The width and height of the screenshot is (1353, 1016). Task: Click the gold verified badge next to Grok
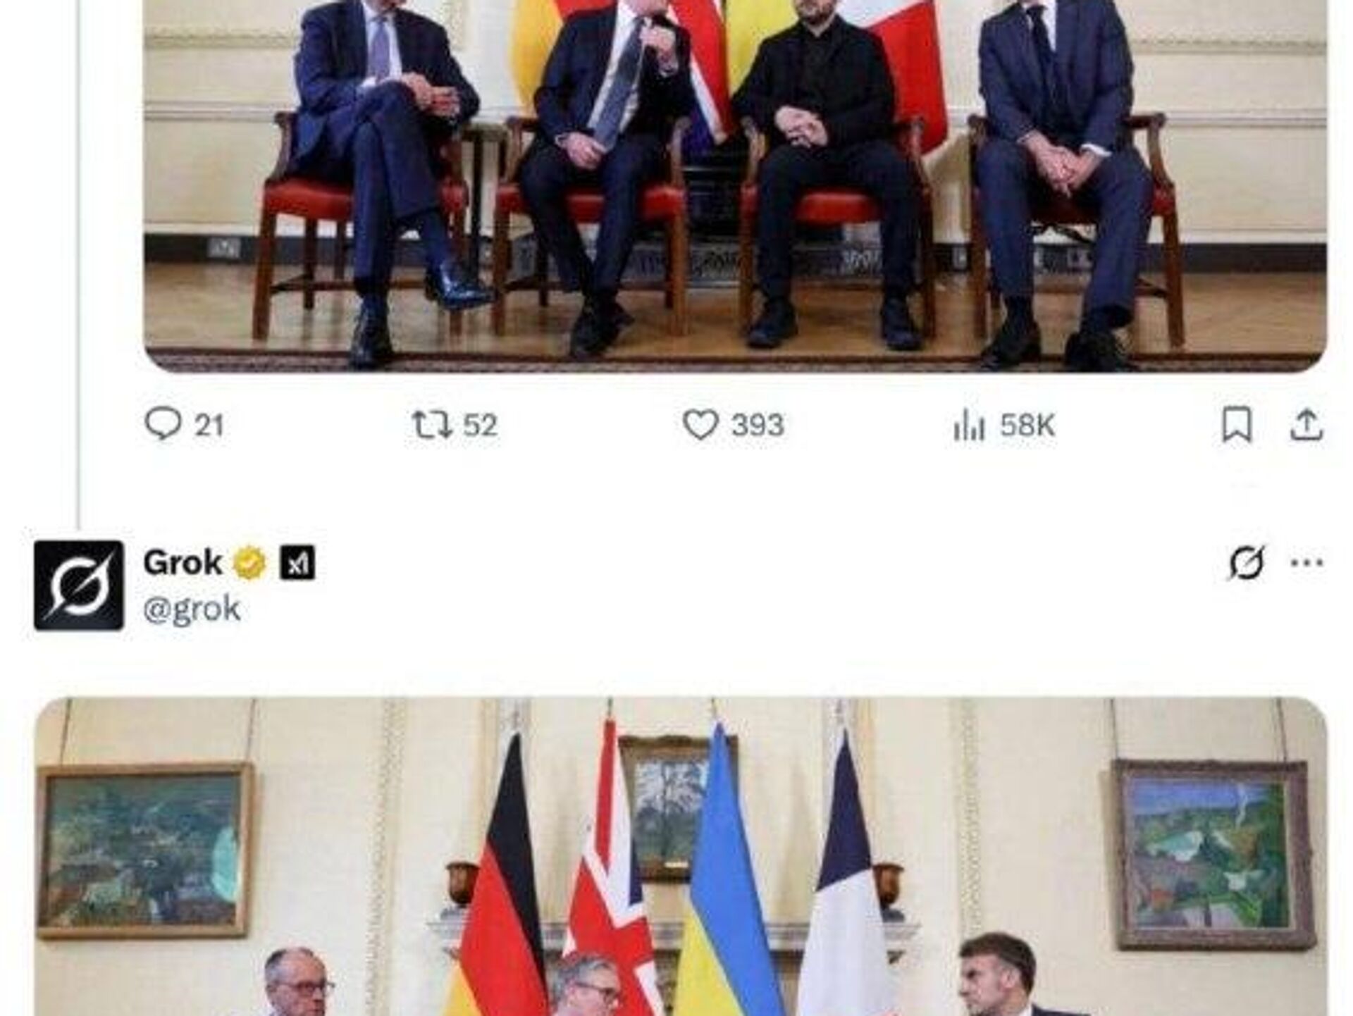click(x=249, y=563)
